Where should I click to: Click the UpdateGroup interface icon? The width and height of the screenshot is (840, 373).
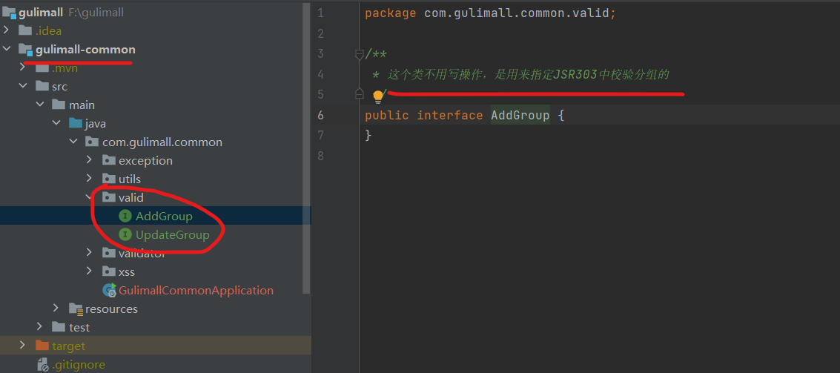[x=125, y=235]
